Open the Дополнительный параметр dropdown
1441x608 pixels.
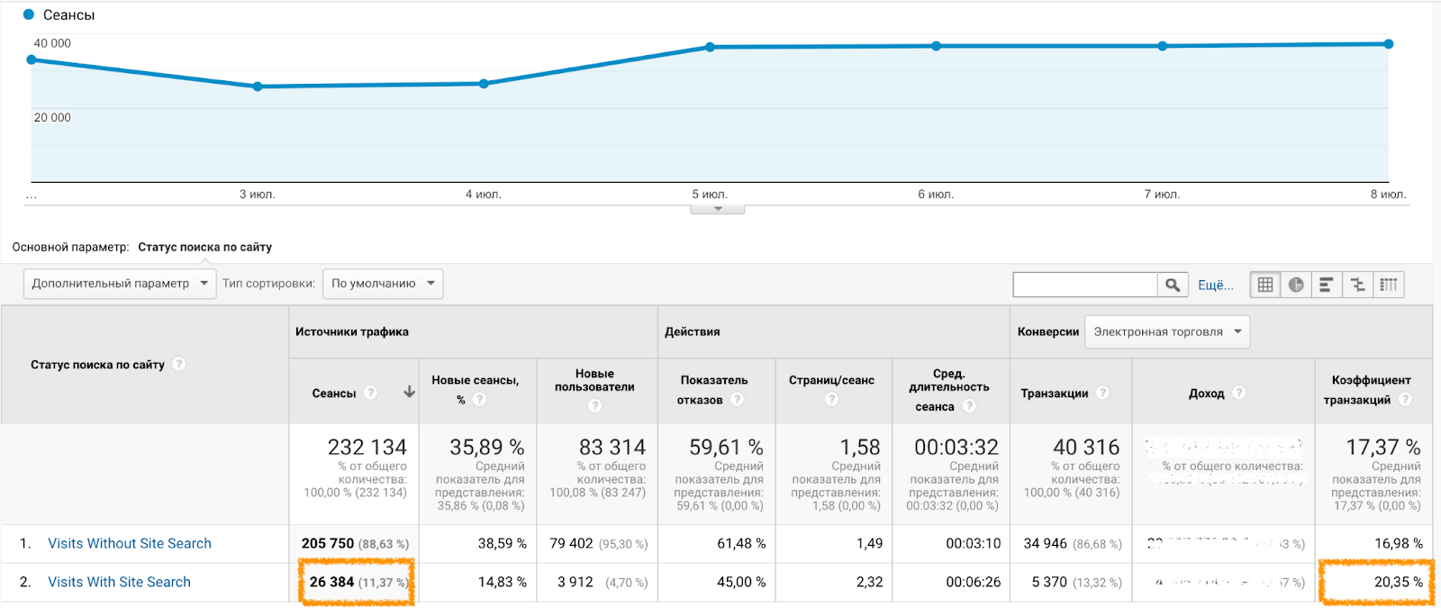tap(119, 284)
